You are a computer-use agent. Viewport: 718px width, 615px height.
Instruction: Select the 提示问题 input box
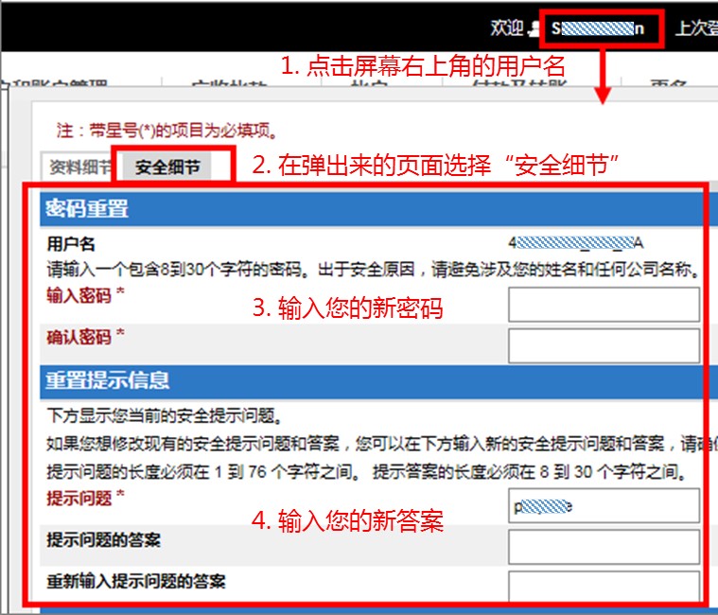click(603, 505)
